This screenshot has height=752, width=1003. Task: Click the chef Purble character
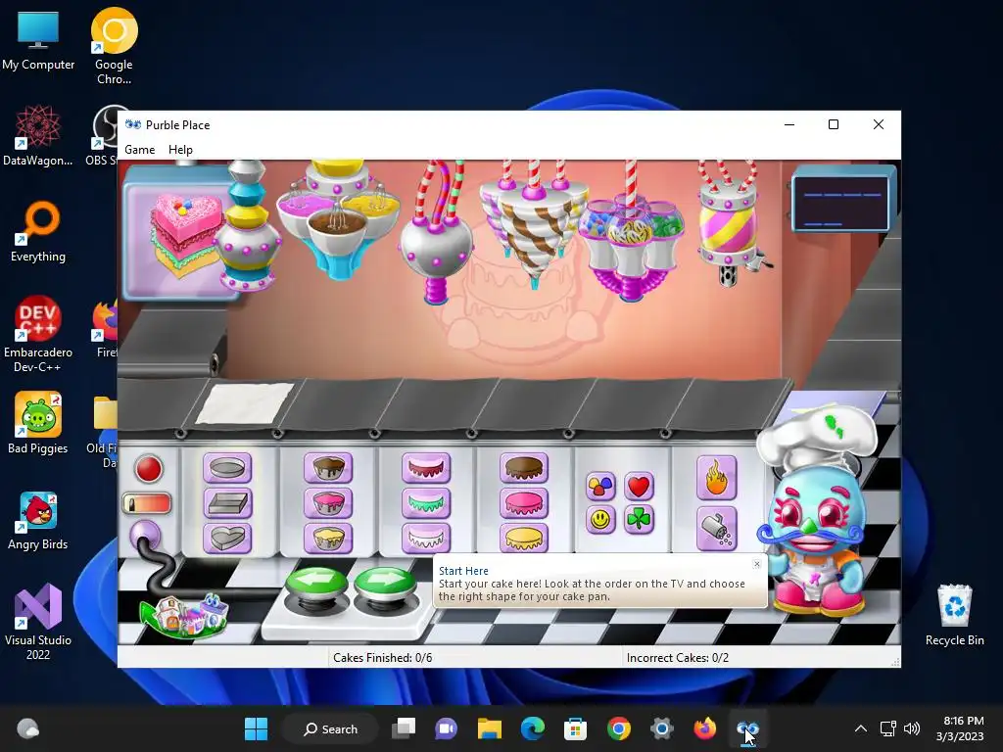click(x=816, y=511)
